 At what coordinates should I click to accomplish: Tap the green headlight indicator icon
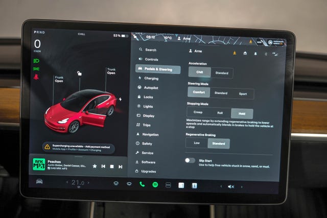(x=36, y=61)
